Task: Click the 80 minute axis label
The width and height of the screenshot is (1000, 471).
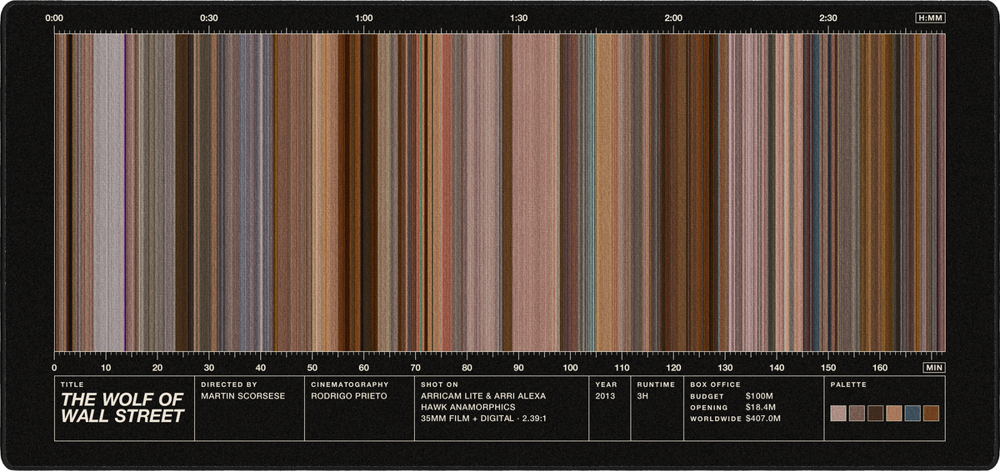Action: [x=467, y=367]
